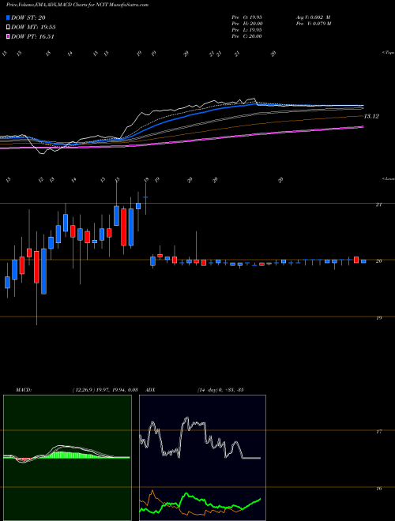Click the 'ADX' panel heading

pos(151,390)
